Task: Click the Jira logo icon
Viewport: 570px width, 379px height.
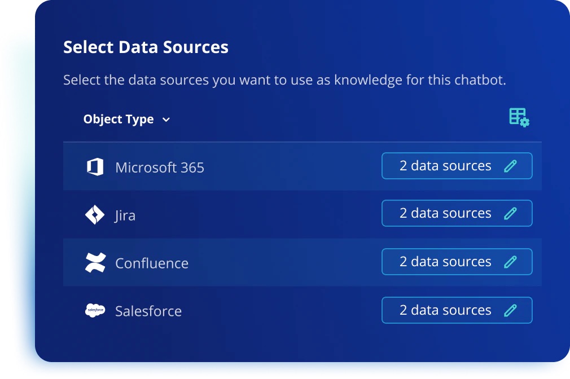Action: click(x=95, y=215)
